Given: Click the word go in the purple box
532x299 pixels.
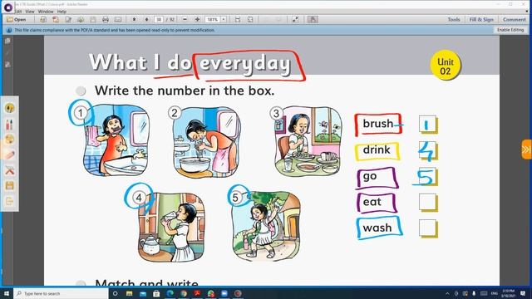Looking at the screenshot, I should pos(369,176).
